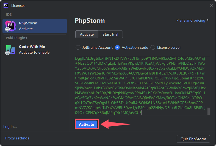Select the PhpStorm Activate list entry
The height and width of the screenshot is (146, 216).
tap(35, 26)
